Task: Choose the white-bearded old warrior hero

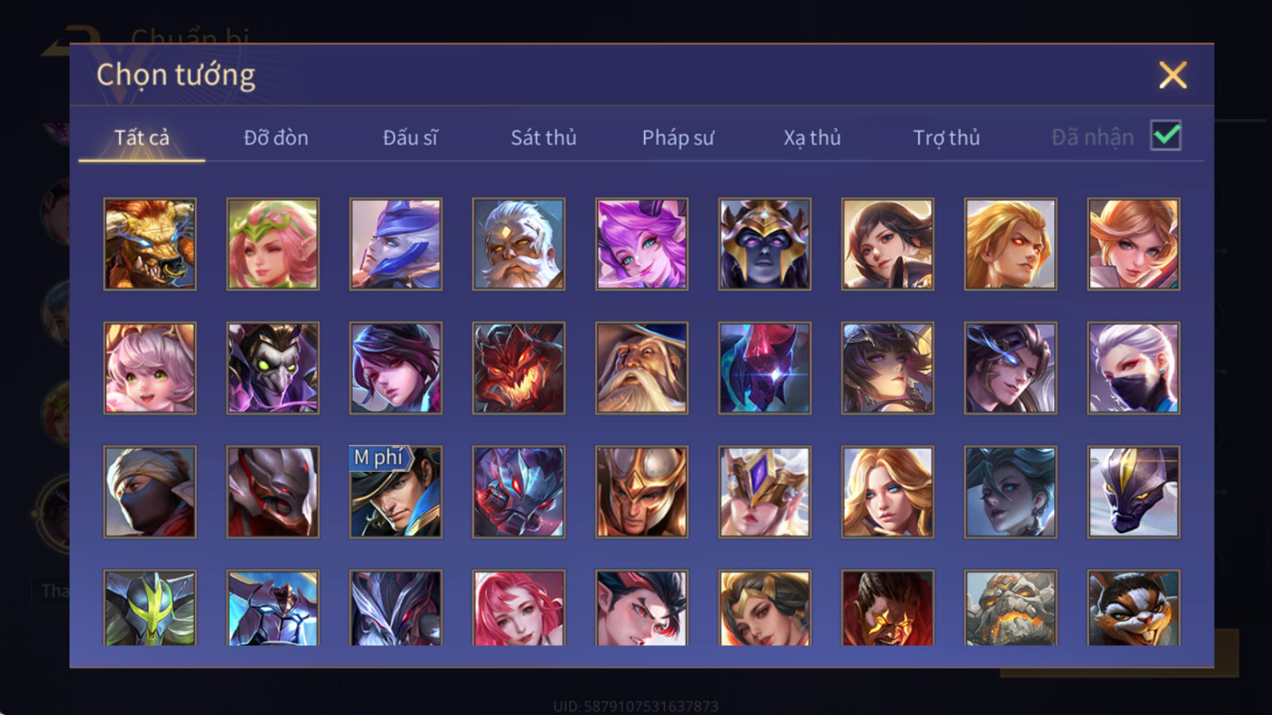Action: click(x=518, y=244)
